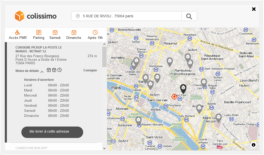Click the Lundi 06h00 - 22h00 hours row
264x155 pixels.
point(47,85)
